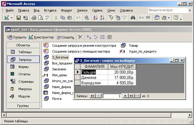Click the record number field
The height and width of the screenshot is (125, 194).
[112, 96]
